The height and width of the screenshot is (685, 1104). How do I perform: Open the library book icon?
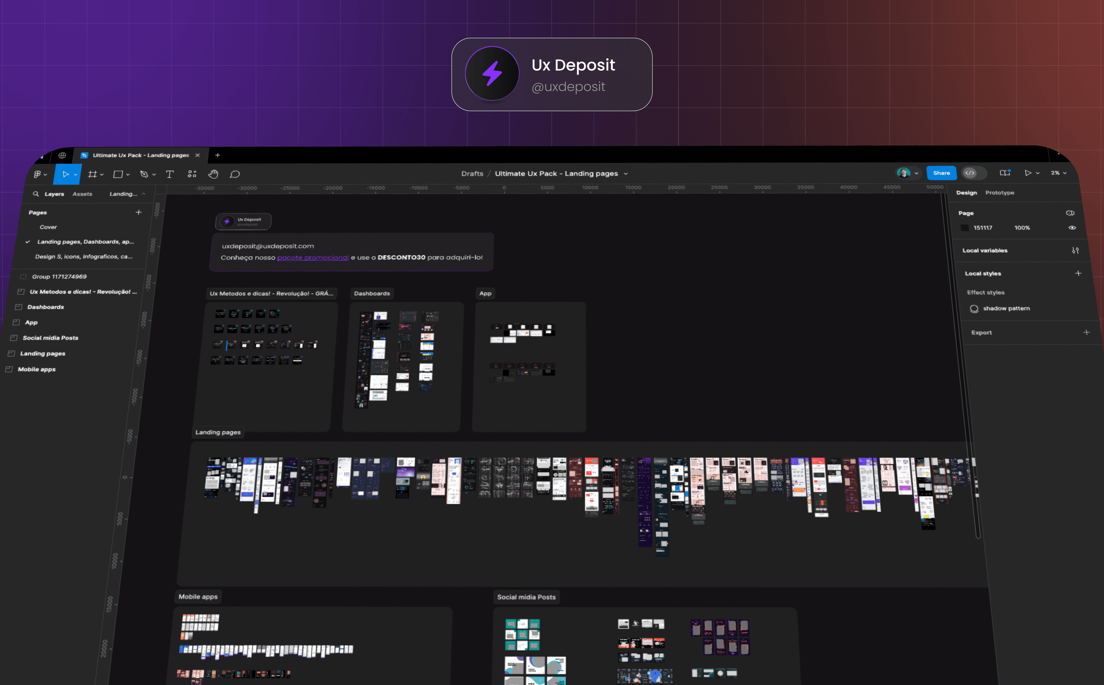click(x=1005, y=173)
